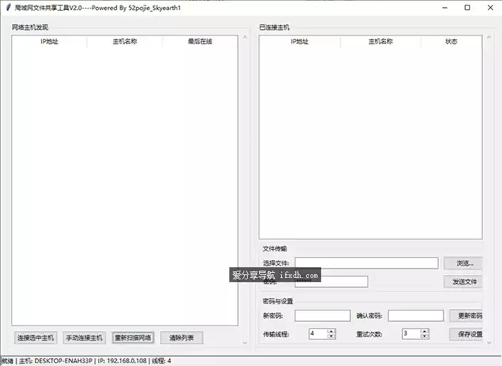Send the file using 发送文件 button
Viewport: 502px width, 366px height.
(464, 281)
